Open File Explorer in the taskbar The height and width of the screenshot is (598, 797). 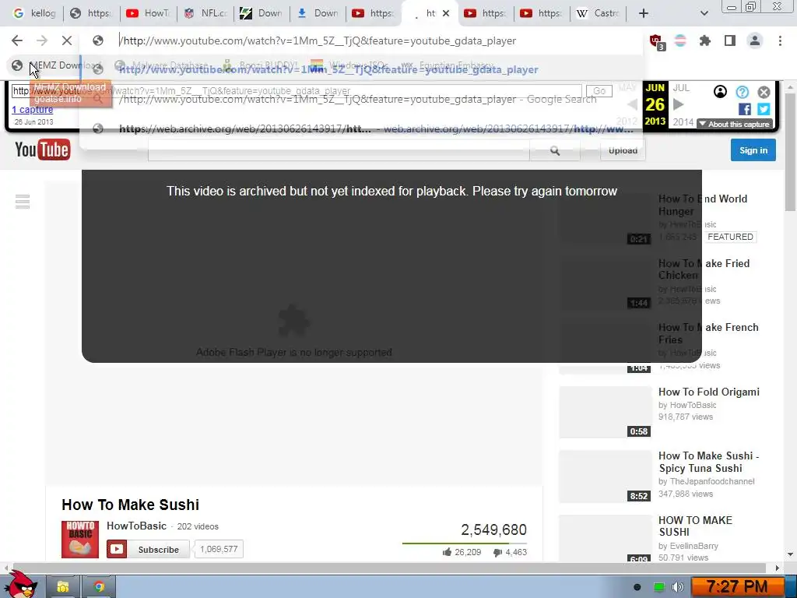[x=63, y=587]
